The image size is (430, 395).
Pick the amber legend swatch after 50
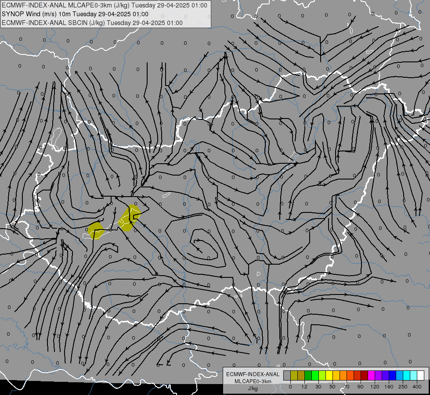[336, 375]
